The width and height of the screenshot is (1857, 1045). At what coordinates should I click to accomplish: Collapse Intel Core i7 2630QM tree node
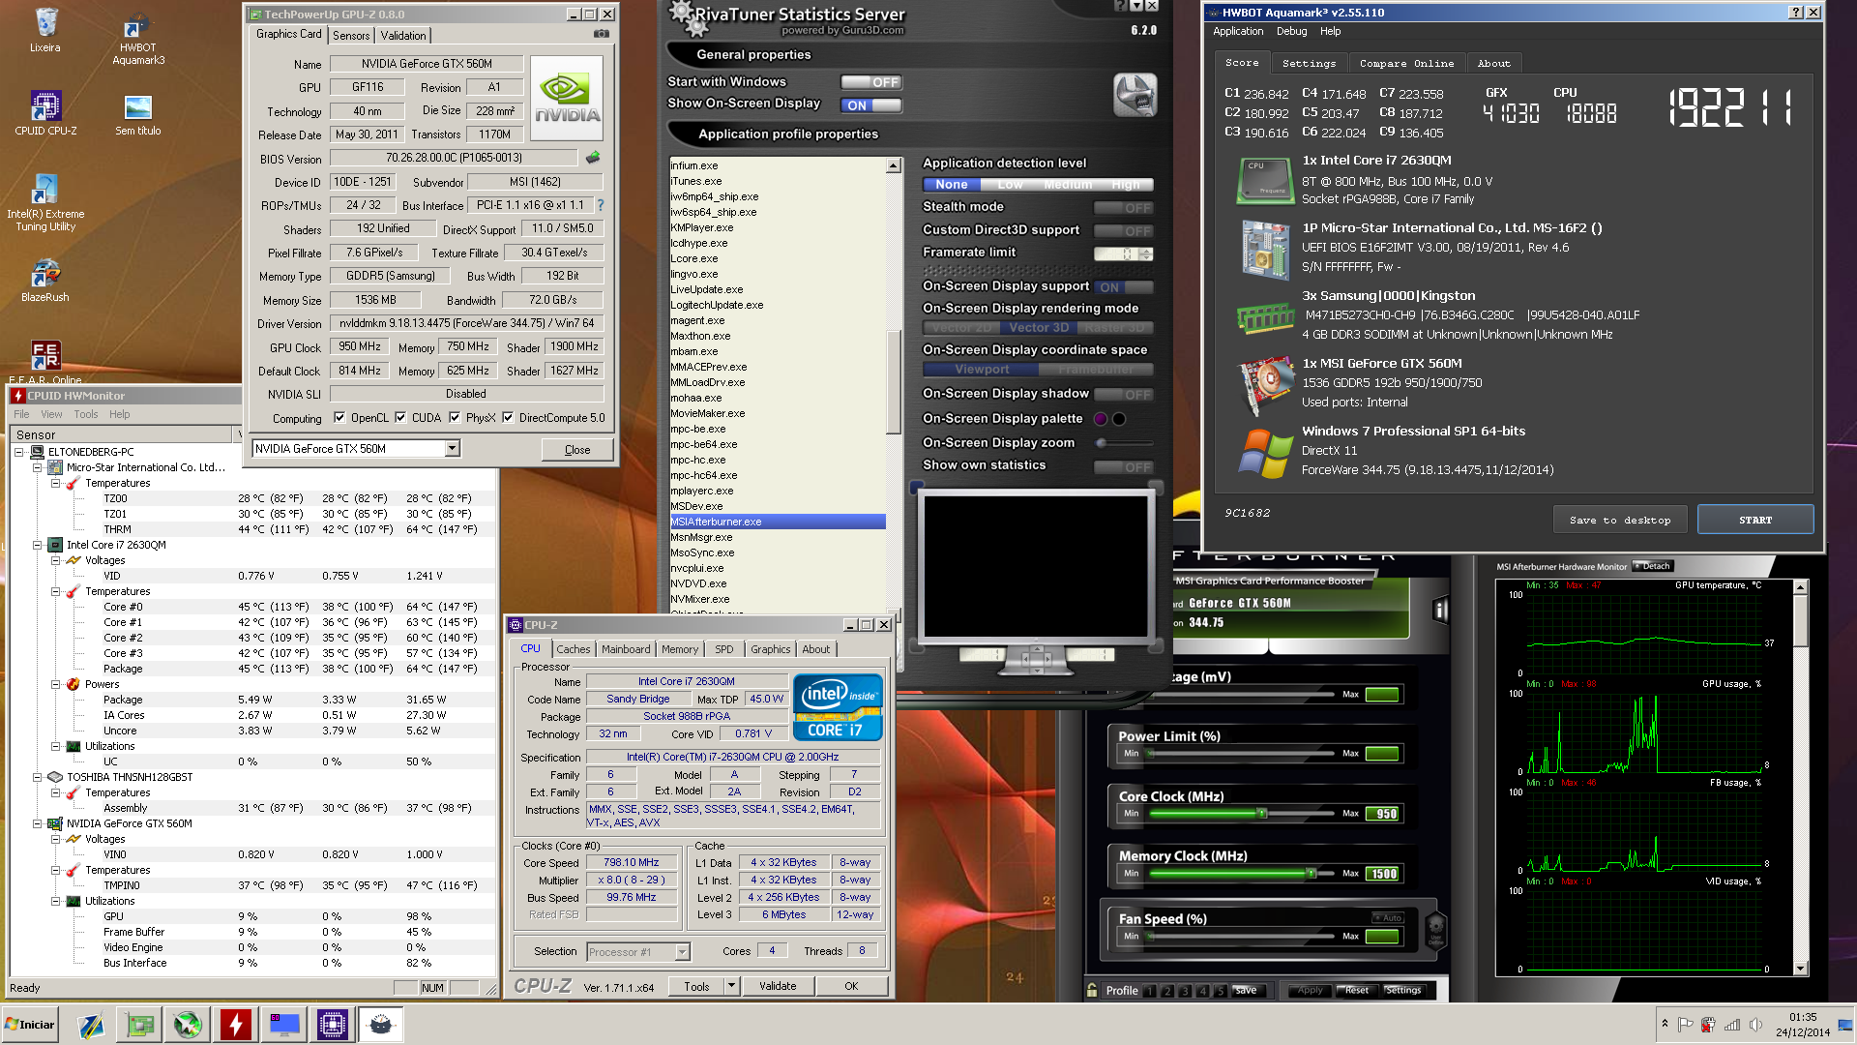tap(37, 545)
